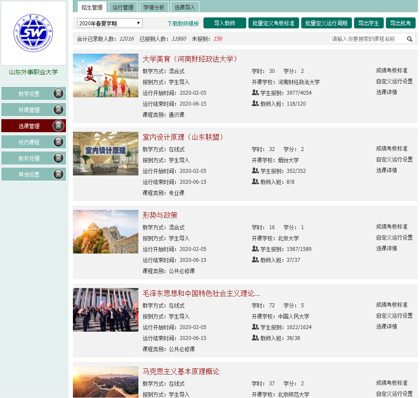This screenshot has height=398, width=420.
Task: Click the people icon by 教师入班 118/120
Action: pyautogui.click(x=255, y=103)
